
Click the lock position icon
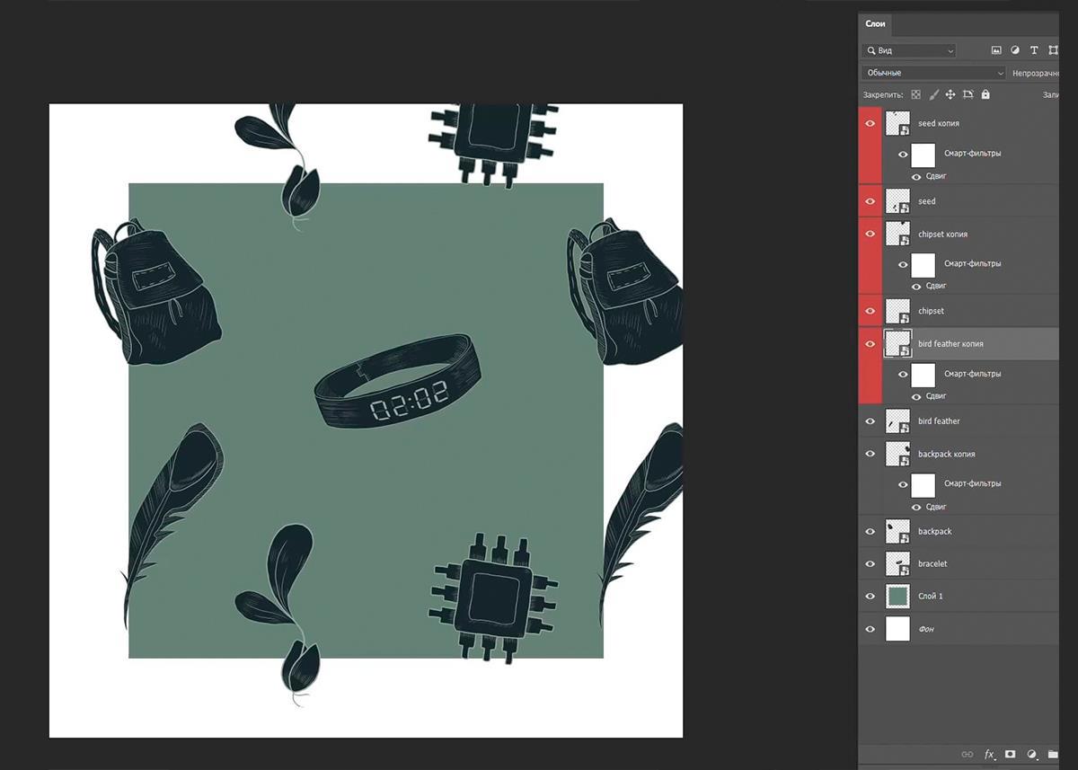pos(950,94)
